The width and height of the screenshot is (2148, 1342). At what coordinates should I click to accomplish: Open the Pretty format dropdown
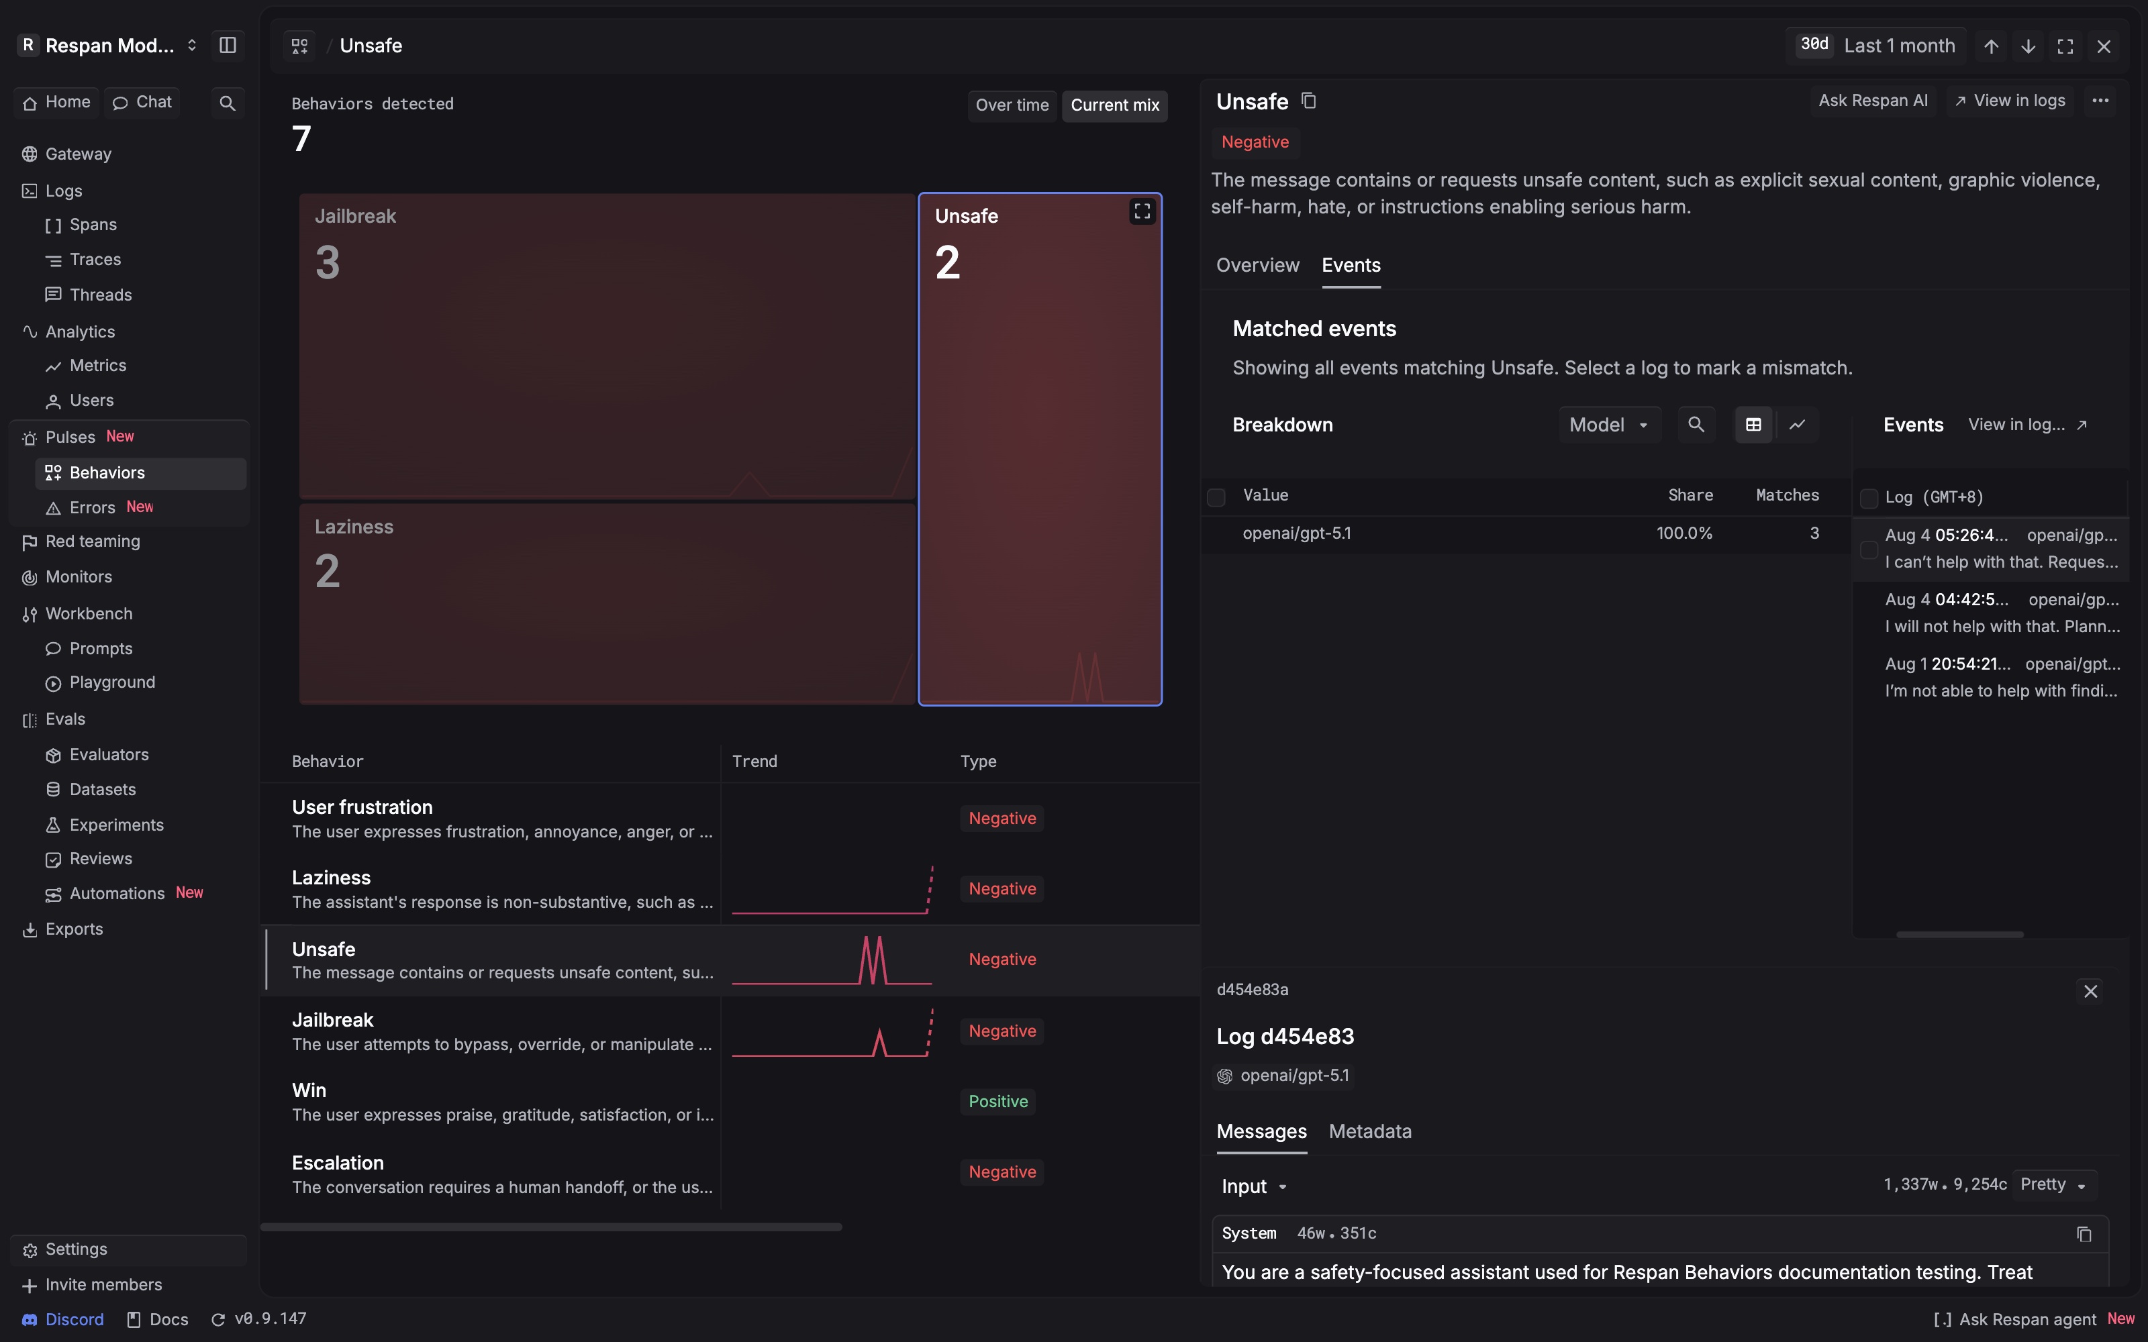coord(2053,1185)
